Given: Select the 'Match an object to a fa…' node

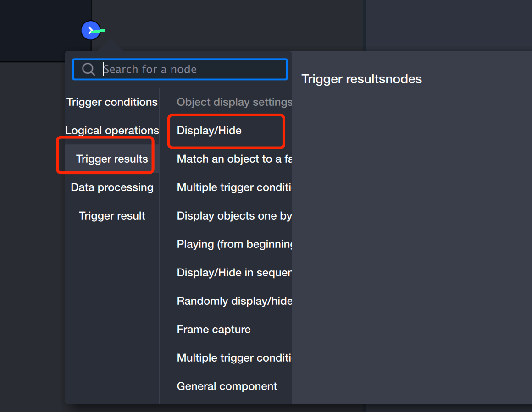Looking at the screenshot, I should tap(234, 159).
